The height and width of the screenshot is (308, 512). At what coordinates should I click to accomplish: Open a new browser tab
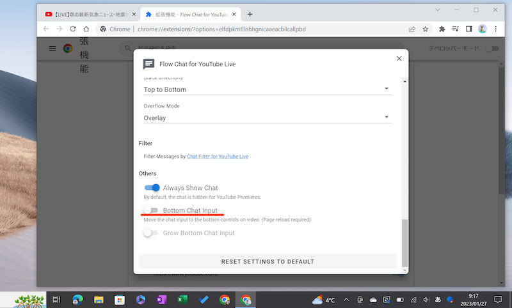250,14
